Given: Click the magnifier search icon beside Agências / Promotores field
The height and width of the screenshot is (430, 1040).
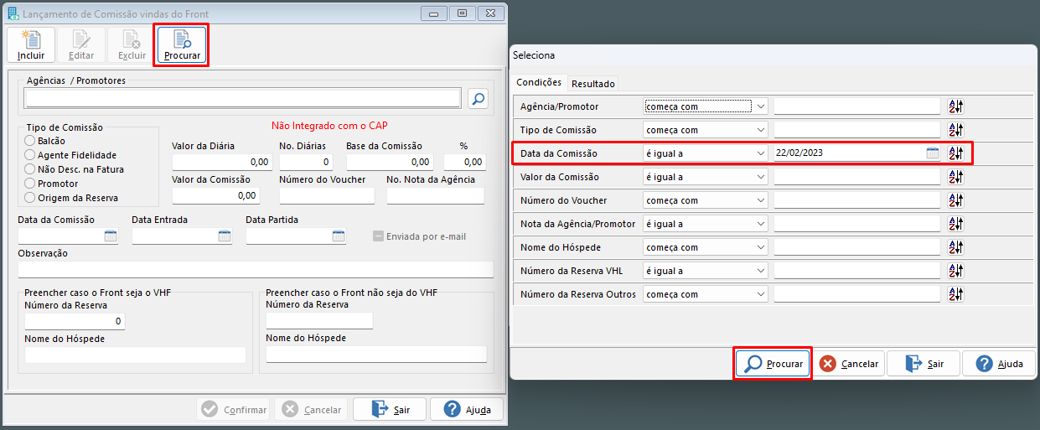Looking at the screenshot, I should pyautogui.click(x=478, y=99).
